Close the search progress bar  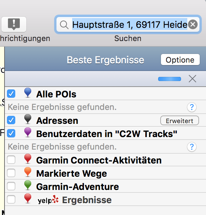pos(192,79)
